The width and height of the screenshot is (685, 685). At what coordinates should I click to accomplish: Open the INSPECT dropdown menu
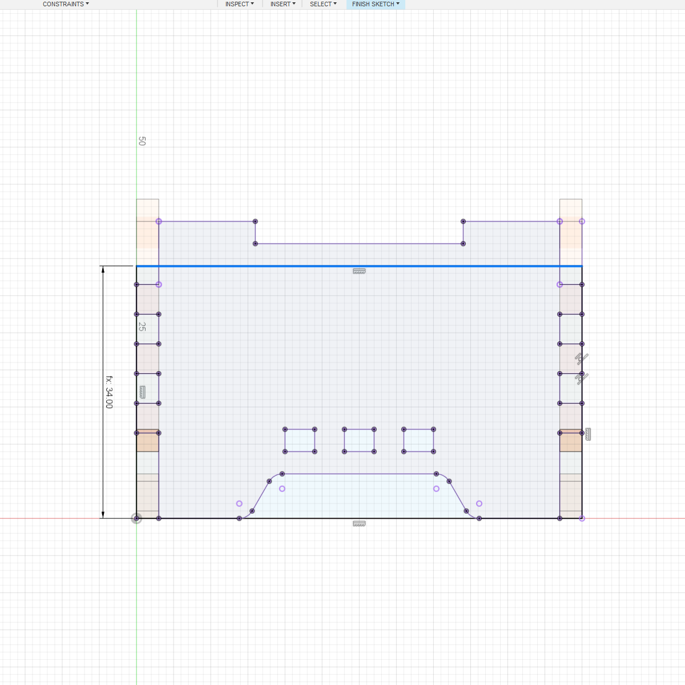(x=240, y=4)
